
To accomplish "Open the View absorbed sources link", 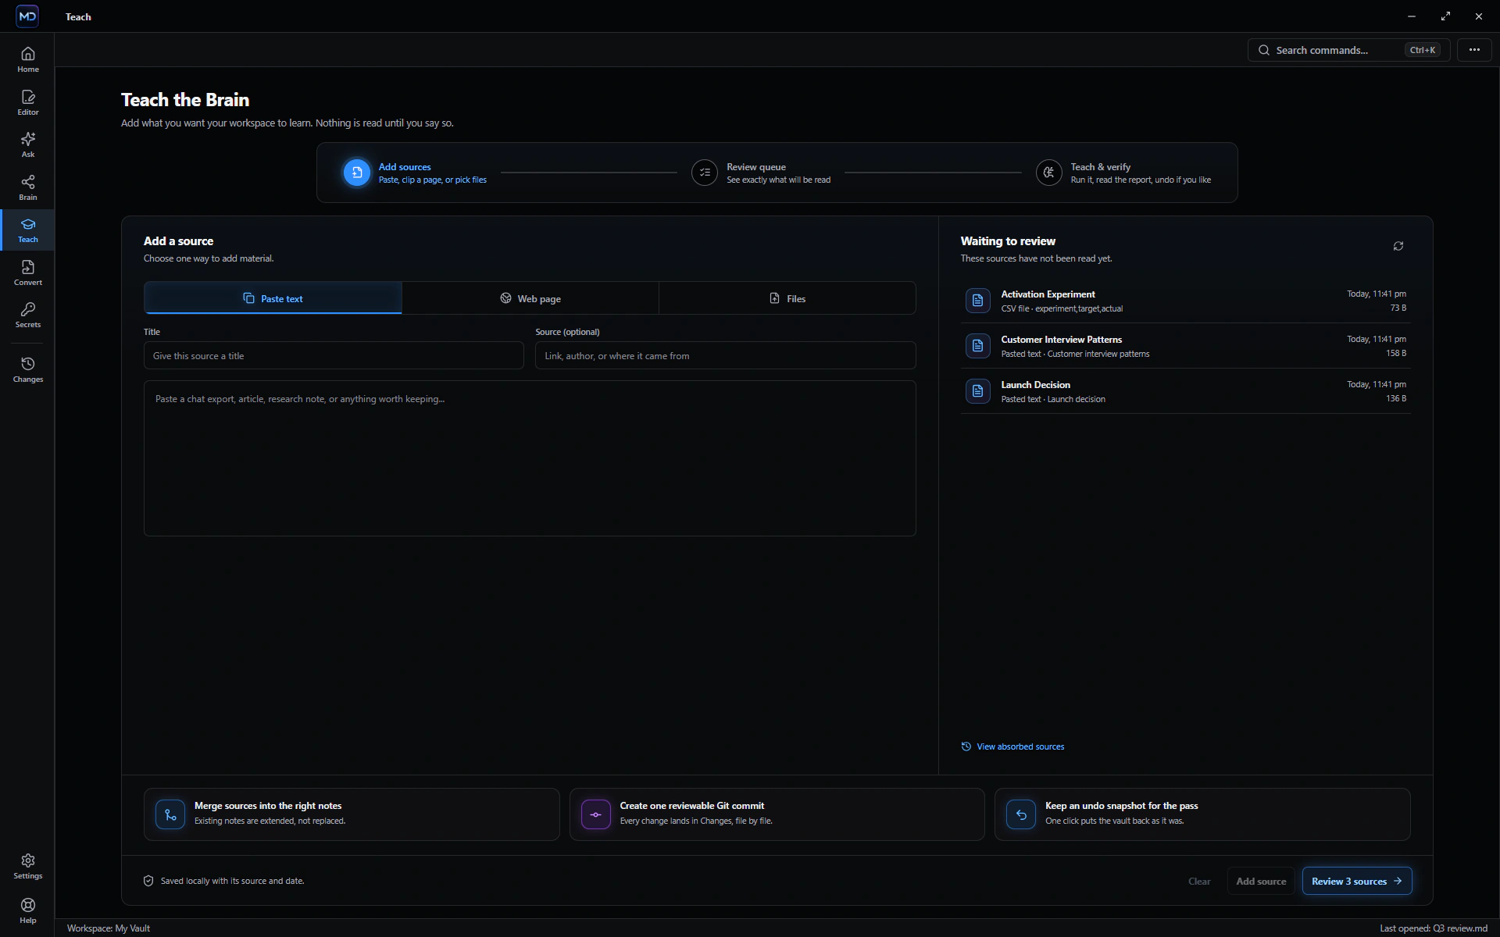I will point(1012,746).
